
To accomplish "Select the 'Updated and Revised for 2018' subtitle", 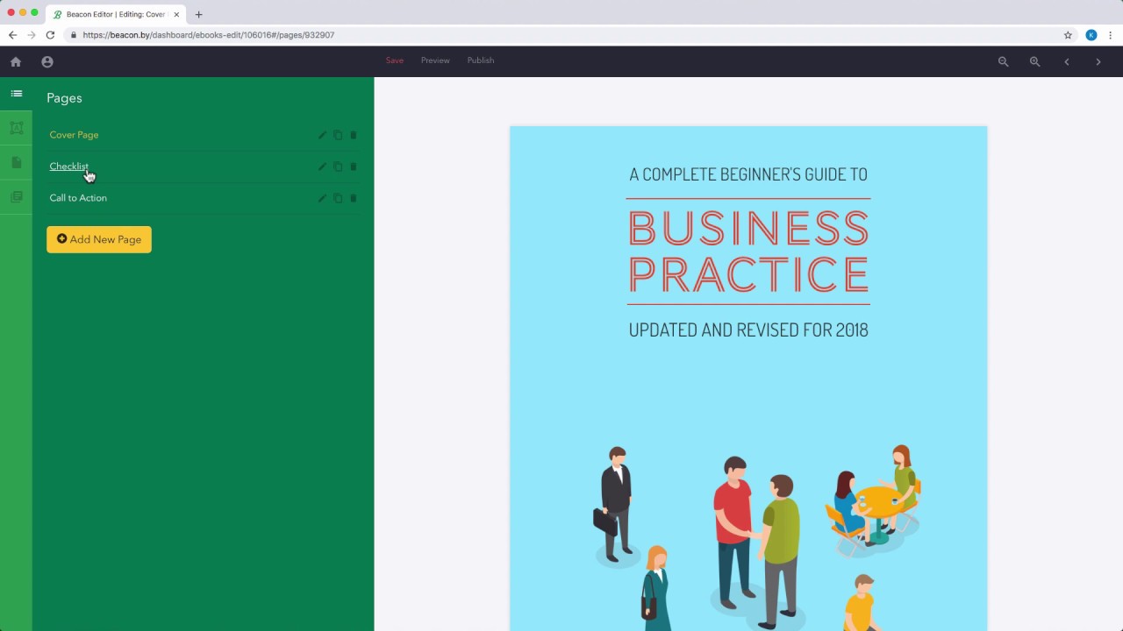I will pyautogui.click(x=748, y=330).
